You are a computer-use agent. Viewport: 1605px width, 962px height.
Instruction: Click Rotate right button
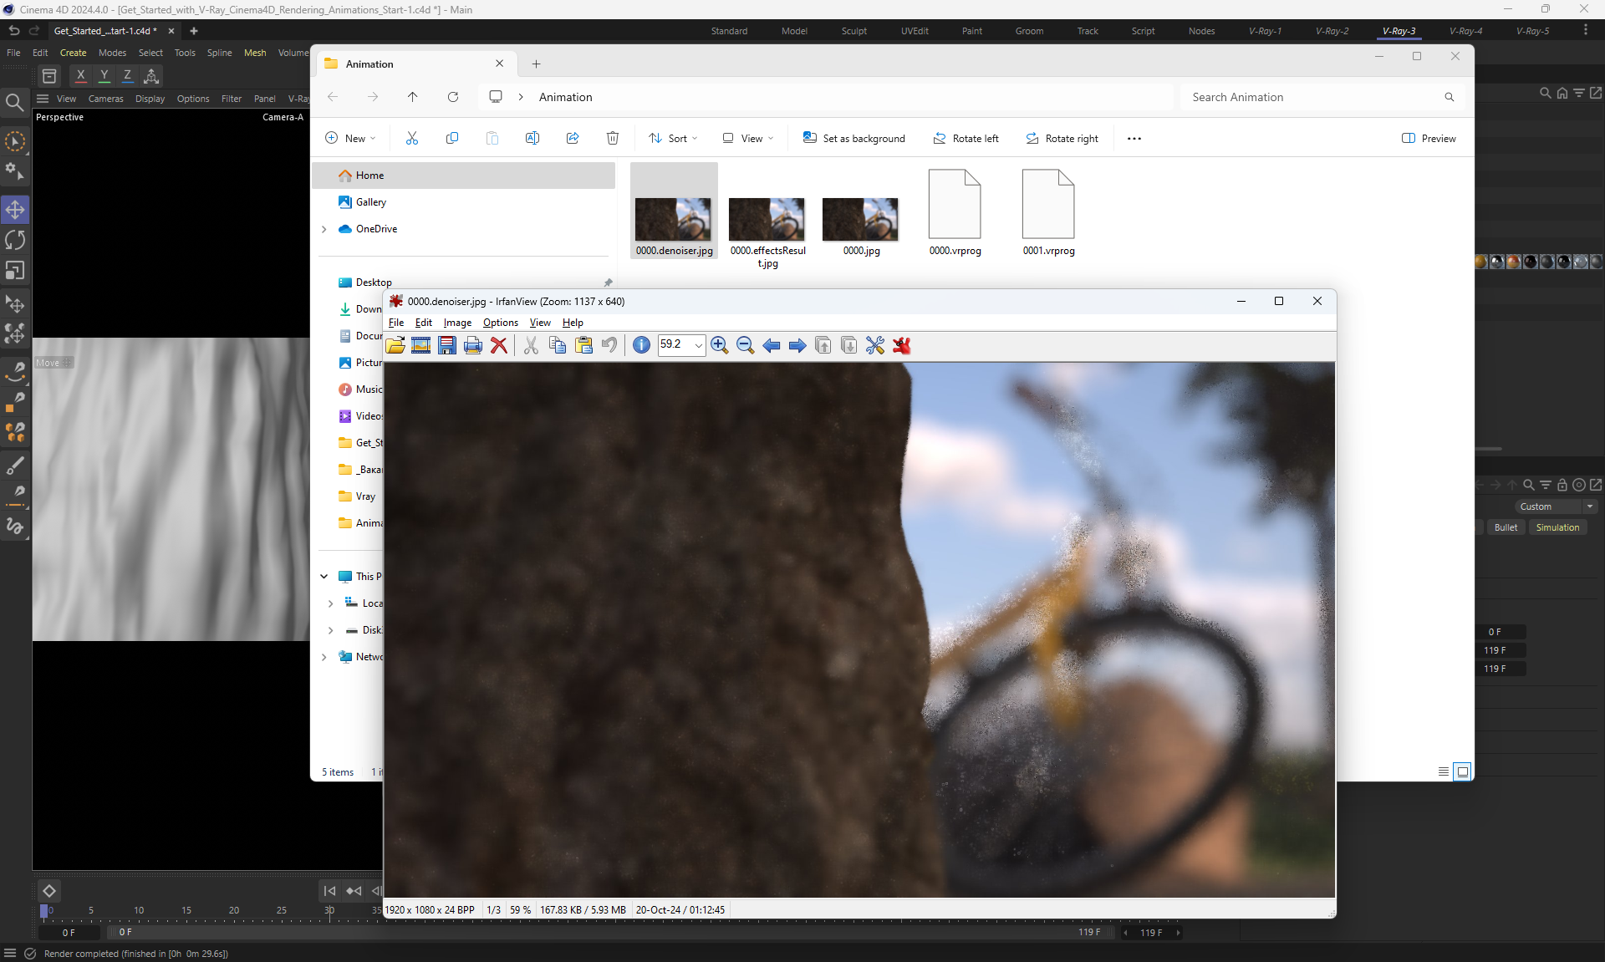[1062, 139]
